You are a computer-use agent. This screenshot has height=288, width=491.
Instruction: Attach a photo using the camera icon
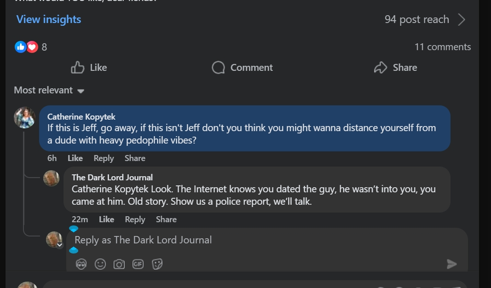119,264
